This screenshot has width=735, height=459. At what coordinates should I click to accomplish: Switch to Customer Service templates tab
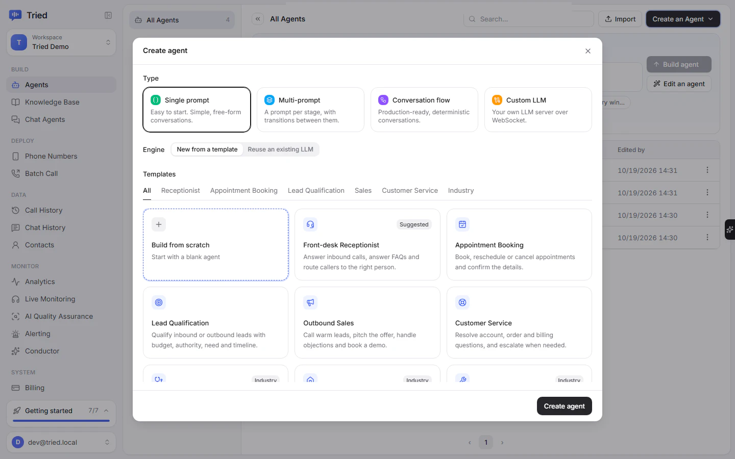pos(410,190)
